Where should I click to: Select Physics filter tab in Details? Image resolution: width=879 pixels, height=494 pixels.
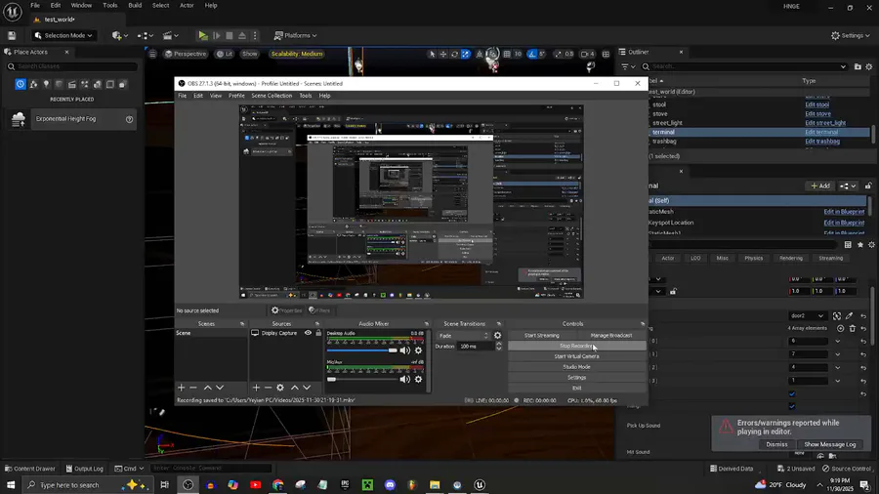pos(753,258)
